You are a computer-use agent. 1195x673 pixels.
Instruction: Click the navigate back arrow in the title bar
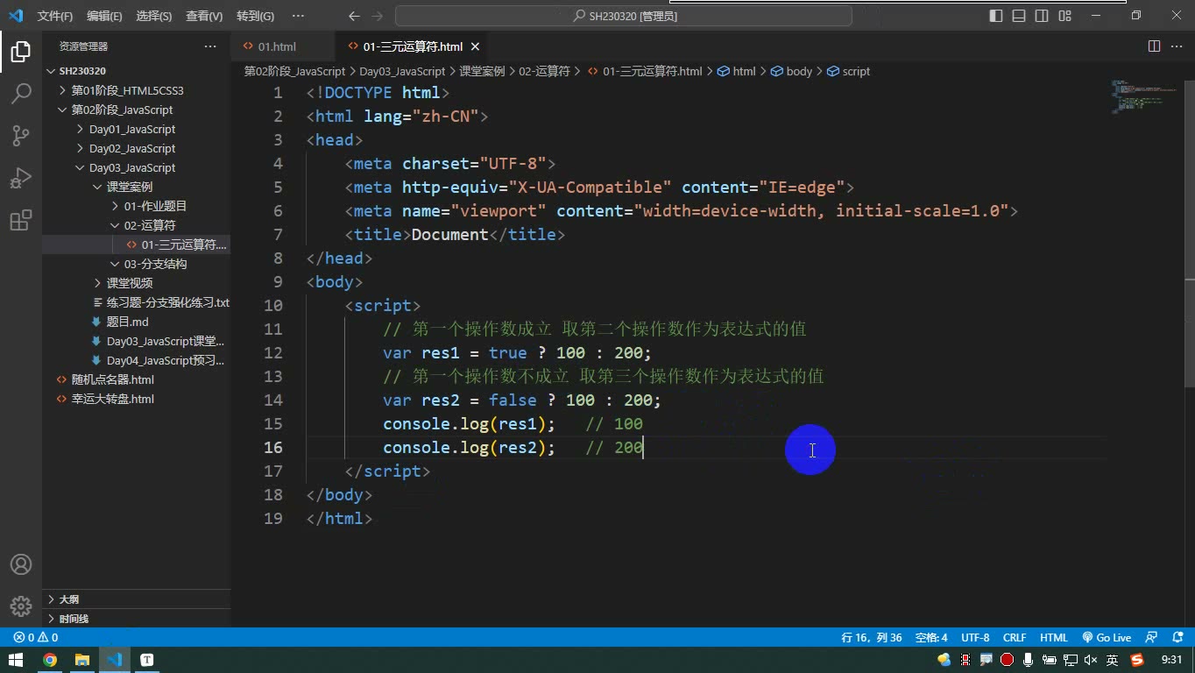[354, 16]
